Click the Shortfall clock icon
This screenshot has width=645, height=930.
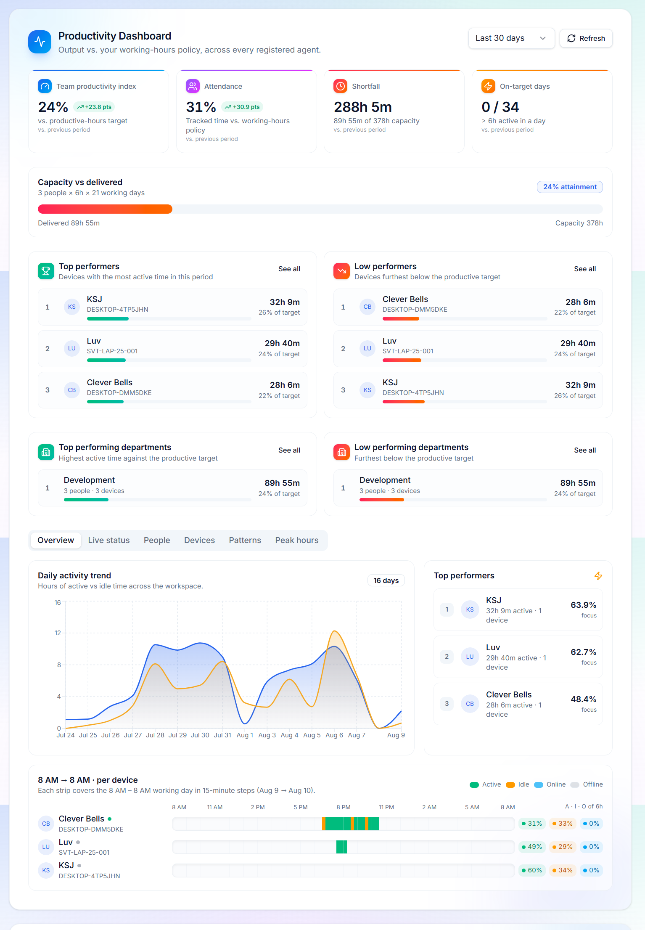coord(340,86)
